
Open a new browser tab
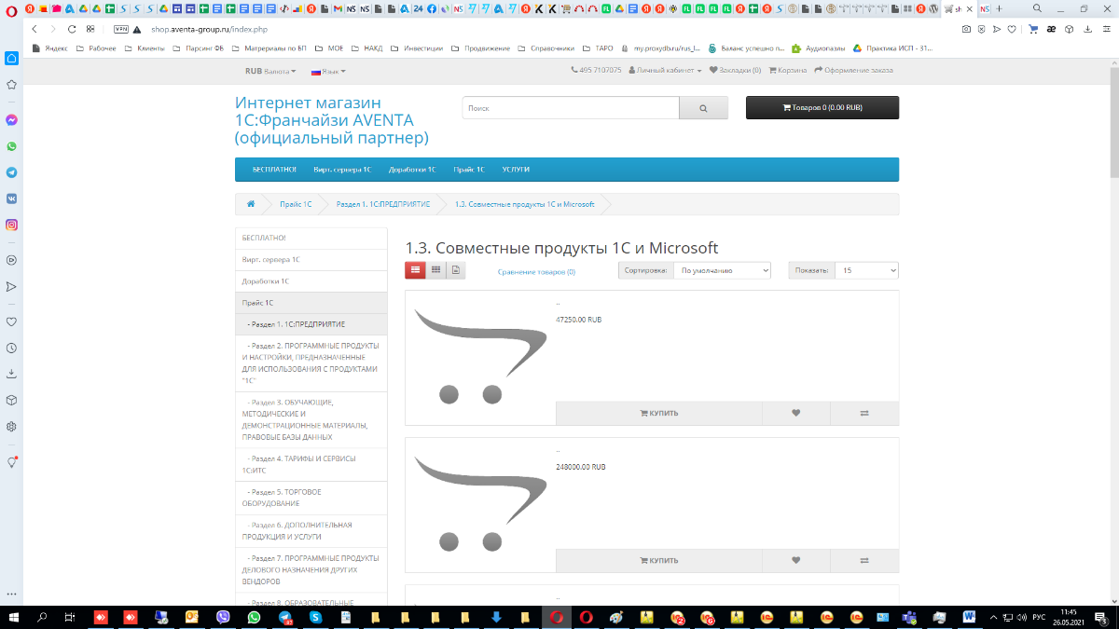pos(1000,8)
